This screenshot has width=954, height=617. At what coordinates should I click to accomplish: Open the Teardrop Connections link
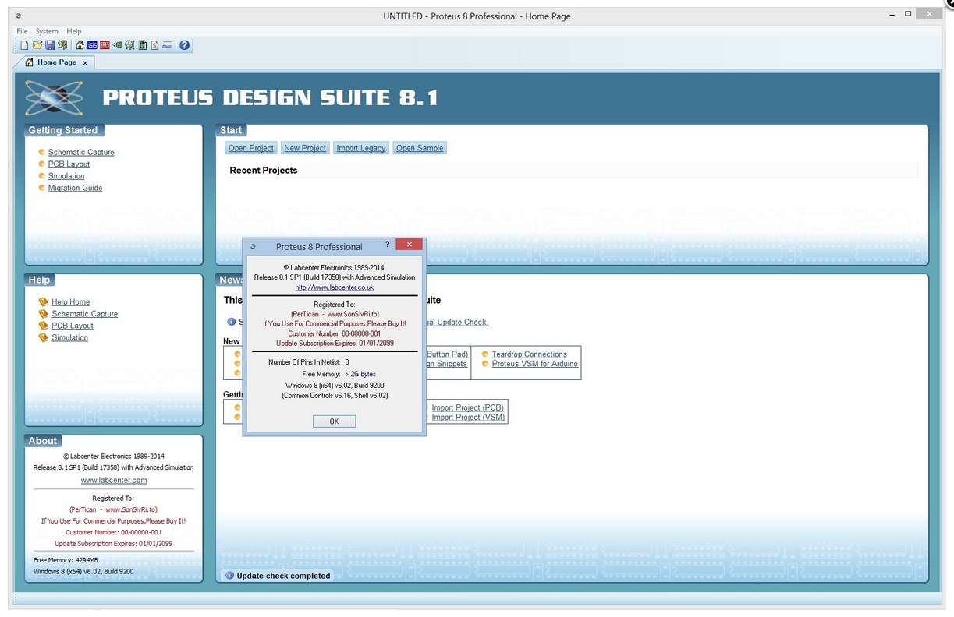click(530, 354)
